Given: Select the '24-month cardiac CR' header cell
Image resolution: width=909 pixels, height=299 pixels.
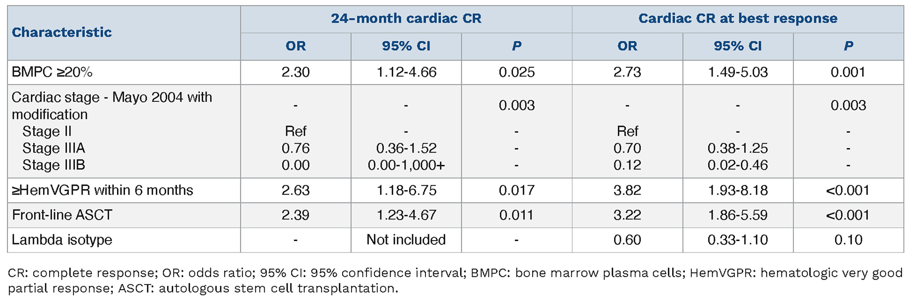Looking at the screenshot, I should pyautogui.click(x=406, y=18).
